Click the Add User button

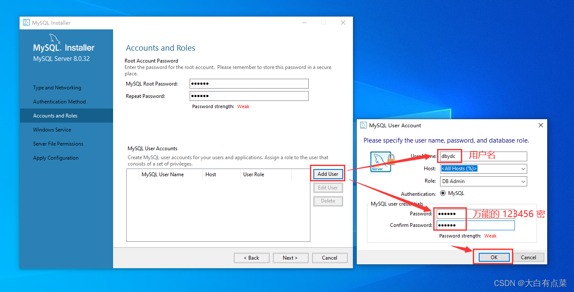pyautogui.click(x=328, y=174)
